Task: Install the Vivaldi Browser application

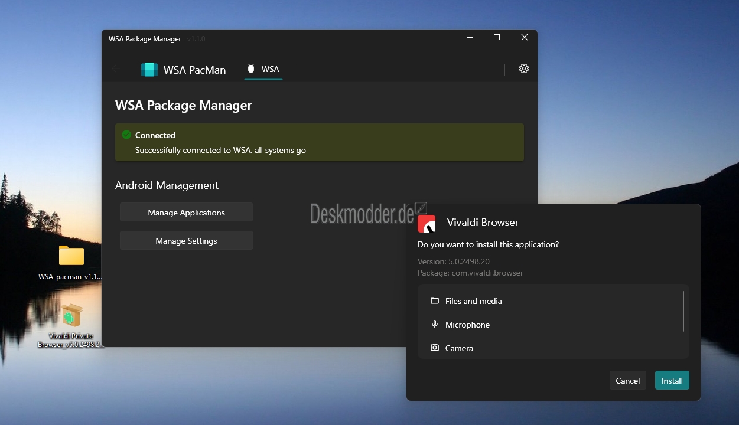Action: point(672,381)
